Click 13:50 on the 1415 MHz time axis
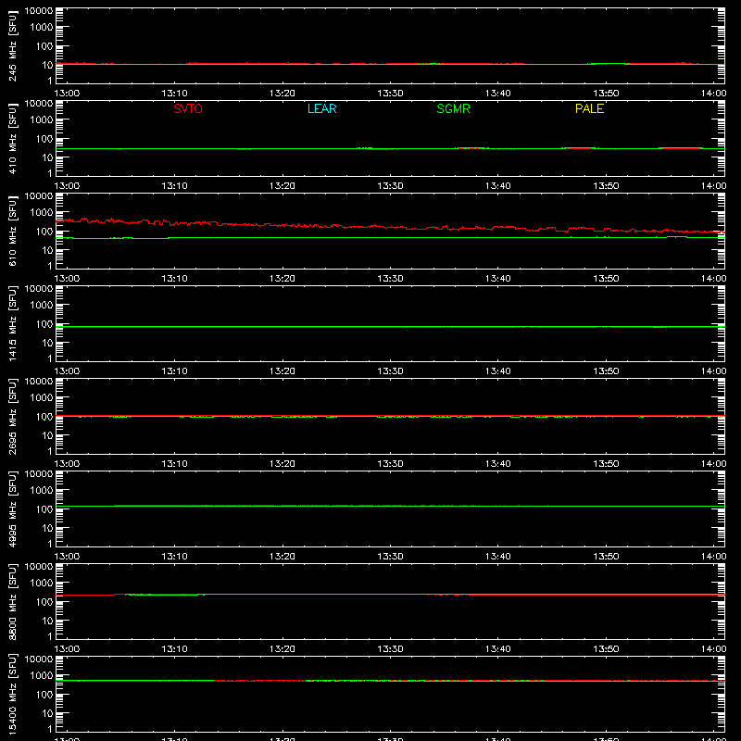Image resolution: width=741 pixels, height=741 pixels. tap(606, 371)
